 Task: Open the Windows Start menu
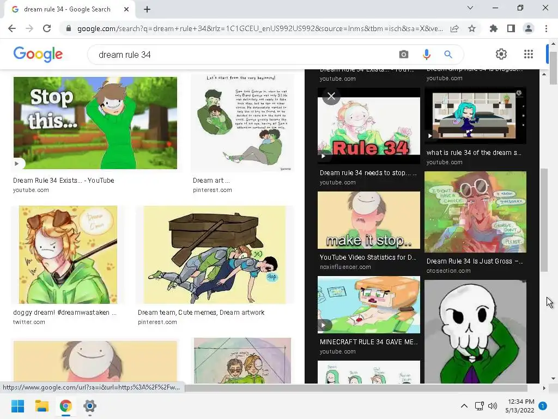coord(17,406)
